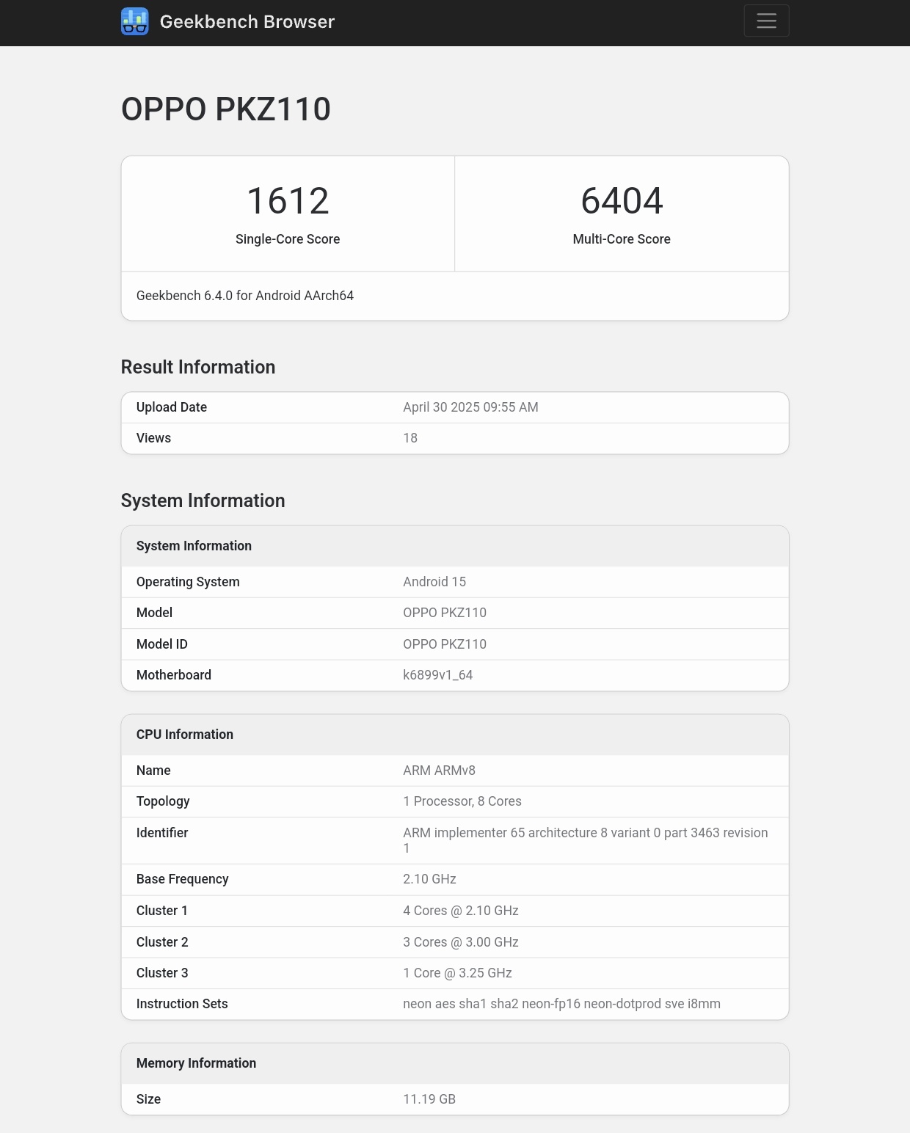Screen dimensions: 910x1133
Task: Click the Model OPPO PKZ110 row
Action: pyautogui.click(x=455, y=613)
